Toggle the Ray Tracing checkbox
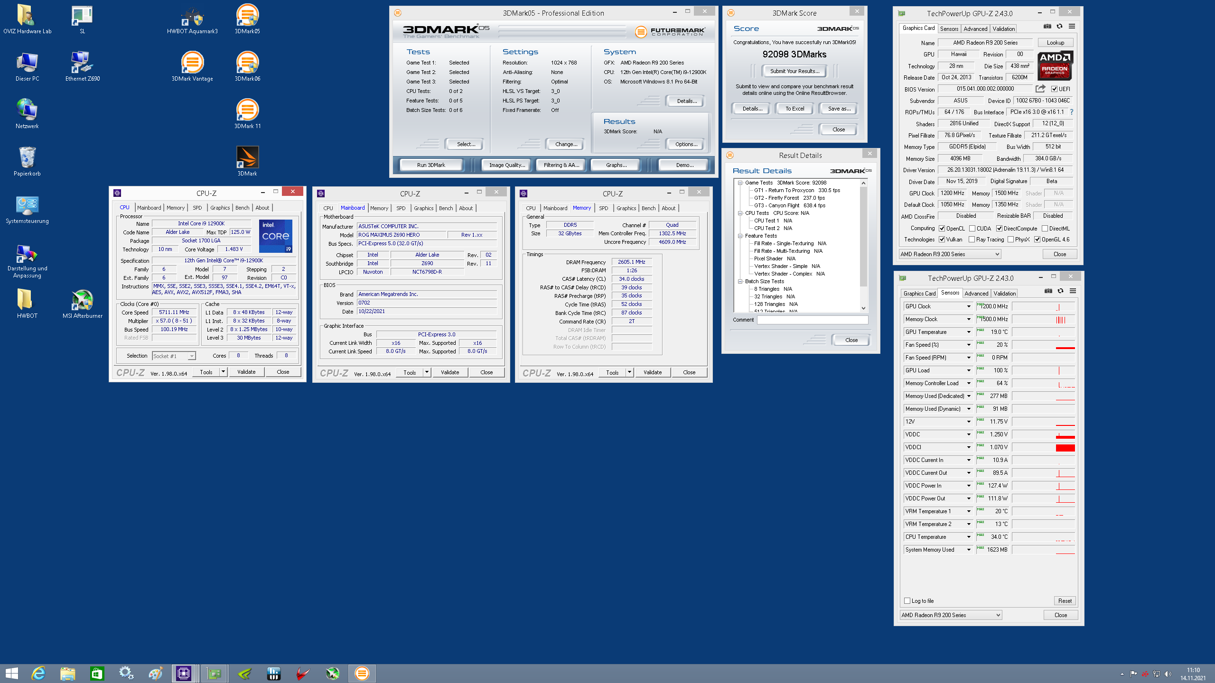Viewport: 1215px width, 683px height. pos(972,240)
